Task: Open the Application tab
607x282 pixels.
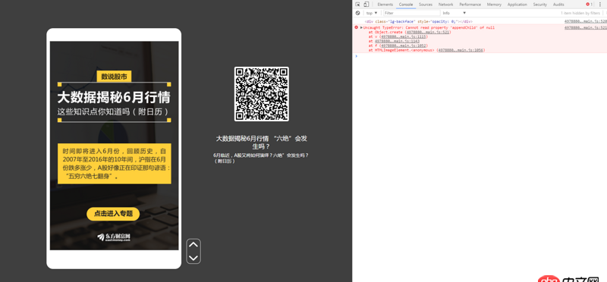Action: (x=517, y=5)
